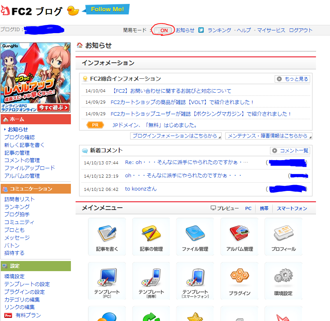Screen dimensions: 330x321
Task: Click お知らせ in the top navigation
Action: click(185, 30)
